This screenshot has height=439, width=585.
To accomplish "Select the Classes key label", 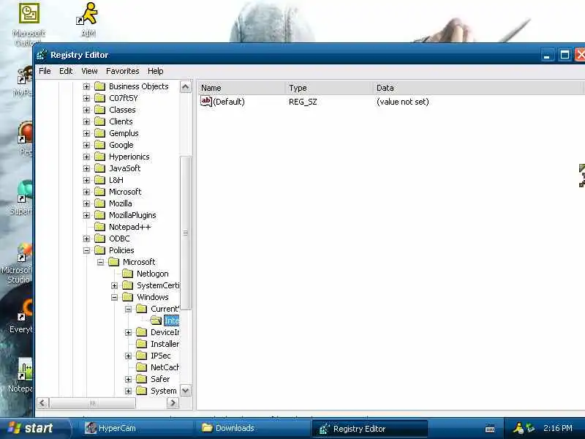I will click(122, 110).
